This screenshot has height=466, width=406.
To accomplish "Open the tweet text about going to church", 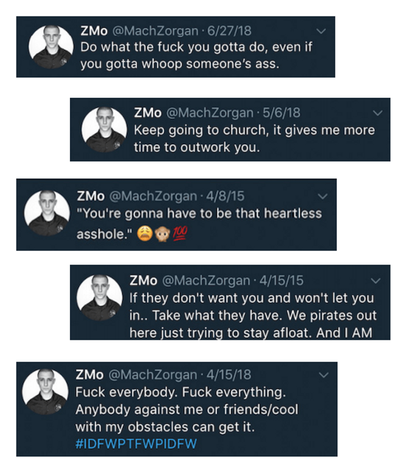I will coord(253,138).
